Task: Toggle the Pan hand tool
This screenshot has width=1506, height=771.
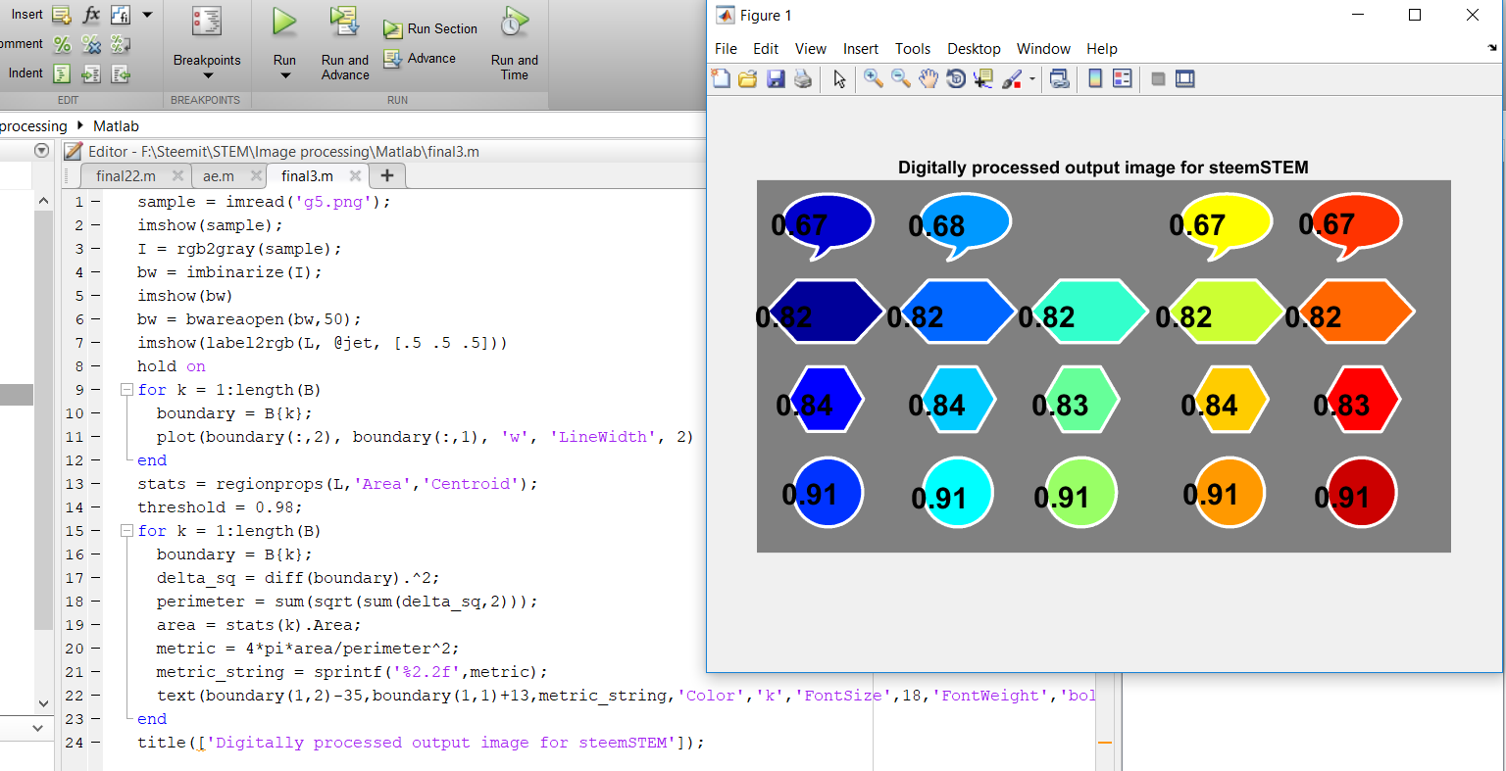Action: point(928,79)
